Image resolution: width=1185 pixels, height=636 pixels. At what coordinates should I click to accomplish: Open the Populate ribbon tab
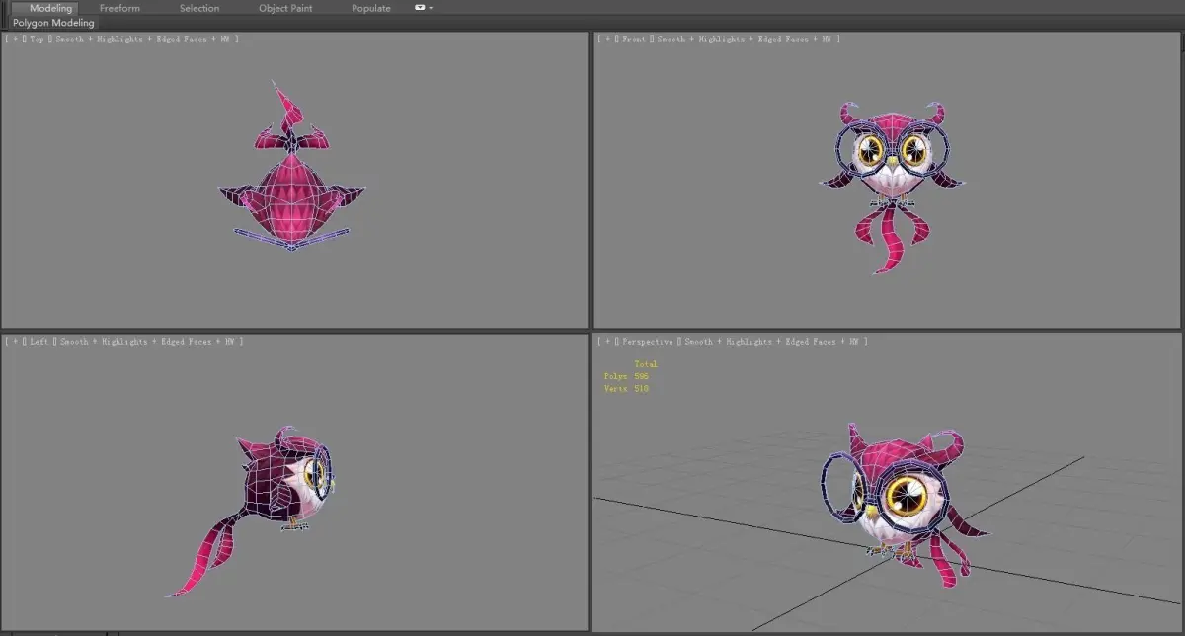coord(371,8)
